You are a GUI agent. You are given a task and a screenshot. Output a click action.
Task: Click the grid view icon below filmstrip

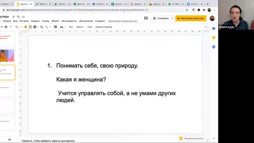pyautogui.click(x=10, y=139)
